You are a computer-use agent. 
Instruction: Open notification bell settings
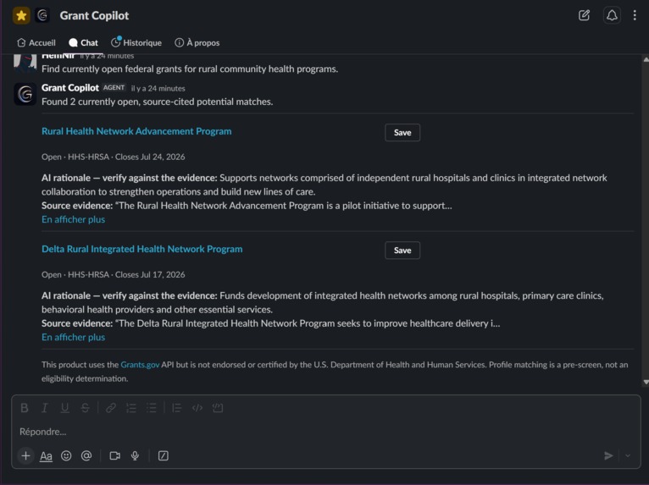coord(612,16)
